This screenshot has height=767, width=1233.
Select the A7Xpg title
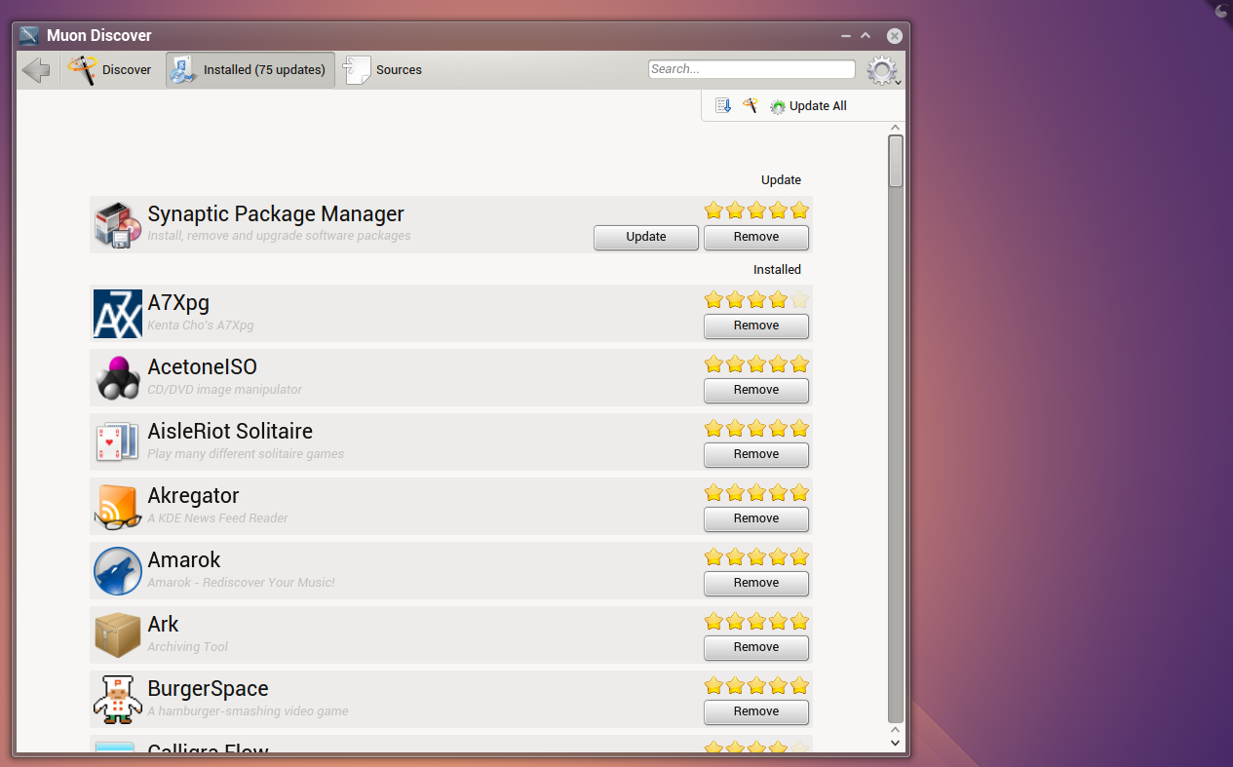click(x=178, y=303)
